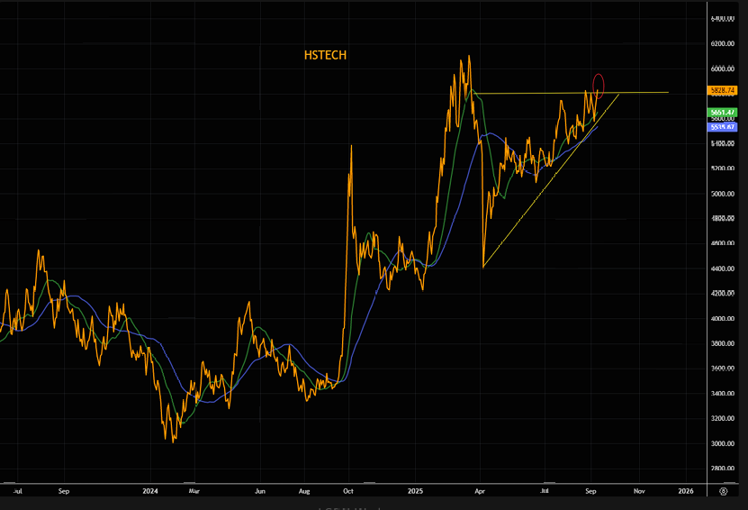Select the blue 5535.67 moving average label
Image resolution: width=748 pixels, height=510 pixels.
[x=723, y=127]
